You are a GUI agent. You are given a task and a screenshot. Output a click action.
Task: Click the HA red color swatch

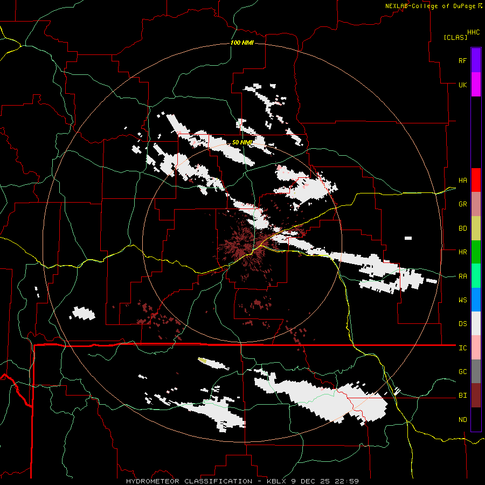(476, 180)
